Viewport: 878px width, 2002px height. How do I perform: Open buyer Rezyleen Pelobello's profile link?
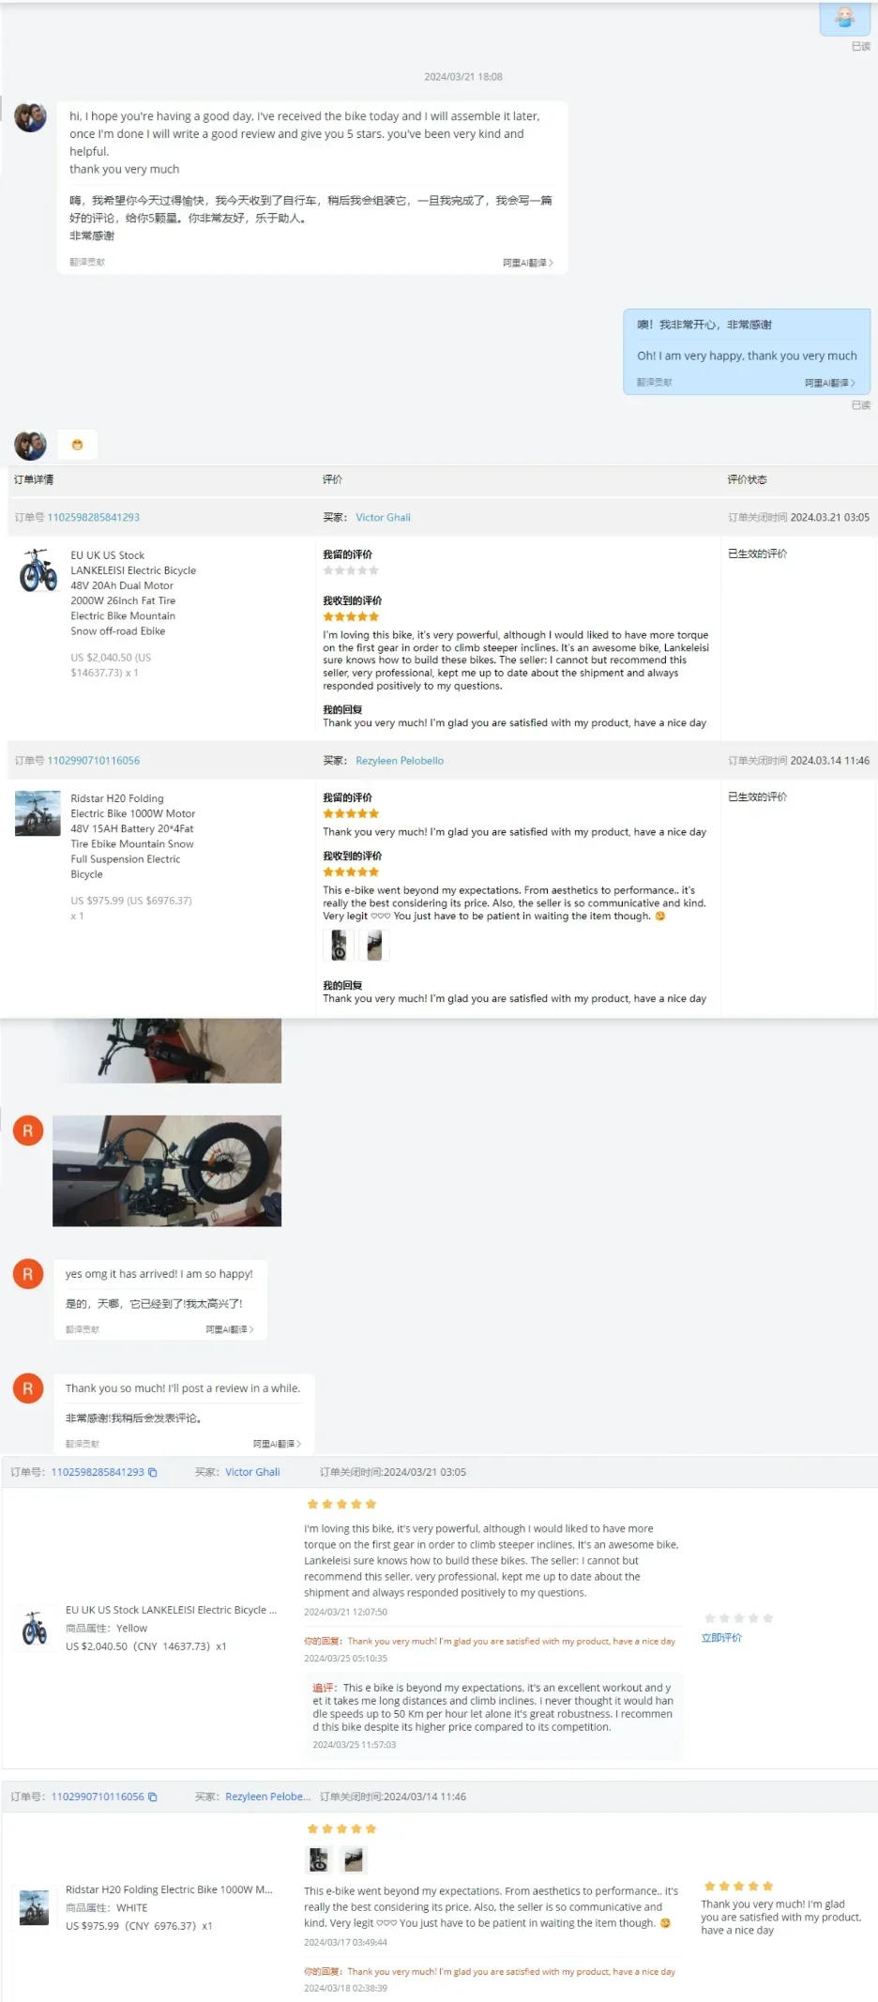click(400, 761)
